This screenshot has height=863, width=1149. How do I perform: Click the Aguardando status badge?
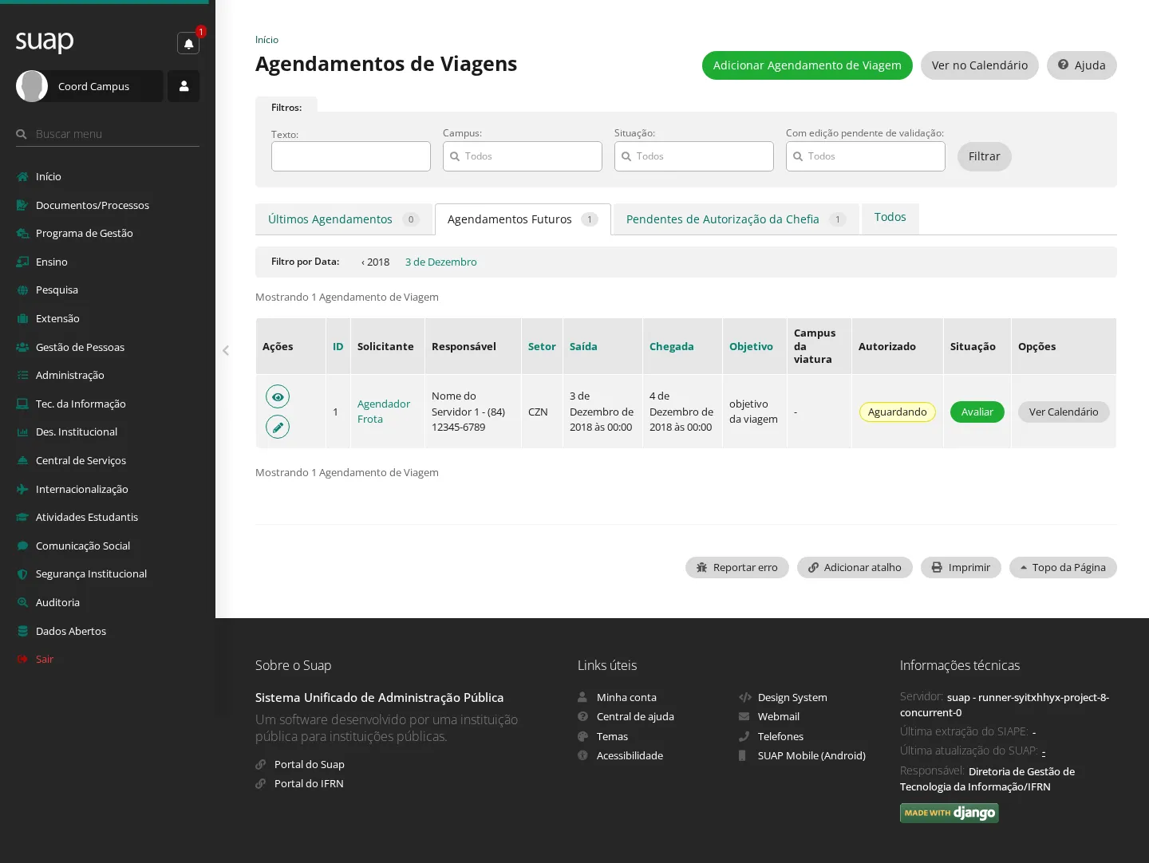pos(897,412)
